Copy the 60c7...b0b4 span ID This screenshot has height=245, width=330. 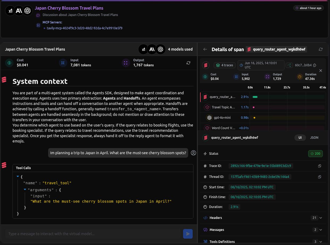315,65
